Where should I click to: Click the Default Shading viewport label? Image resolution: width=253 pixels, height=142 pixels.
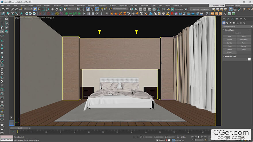46,18
